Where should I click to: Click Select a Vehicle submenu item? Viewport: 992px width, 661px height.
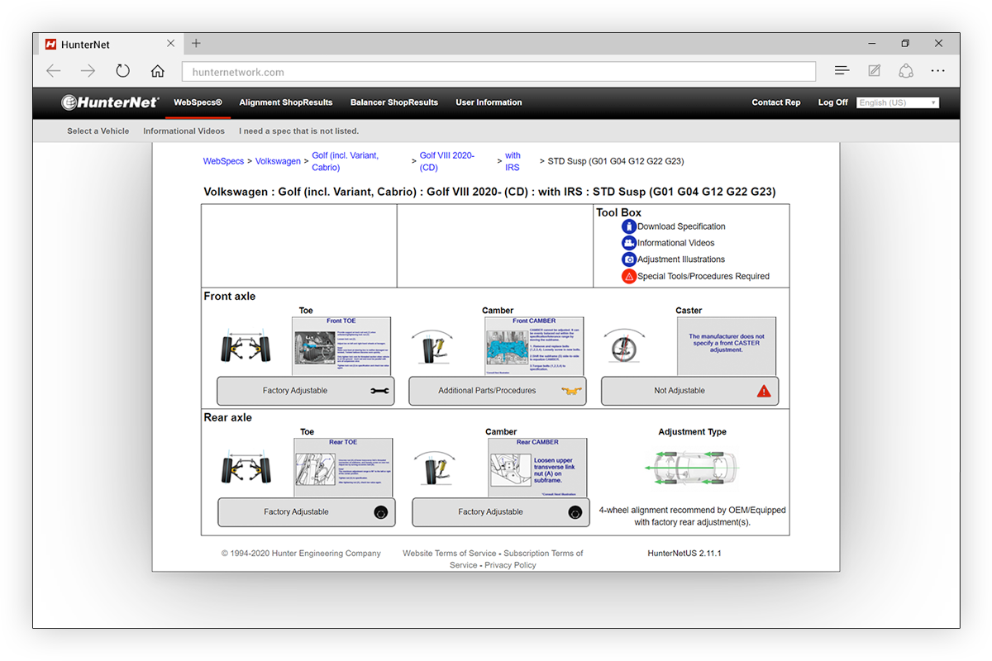click(98, 131)
